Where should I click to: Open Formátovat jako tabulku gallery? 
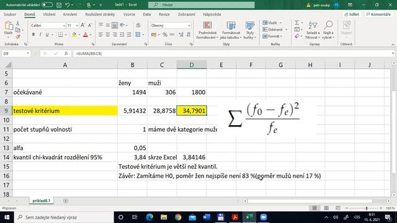[x=231, y=30]
